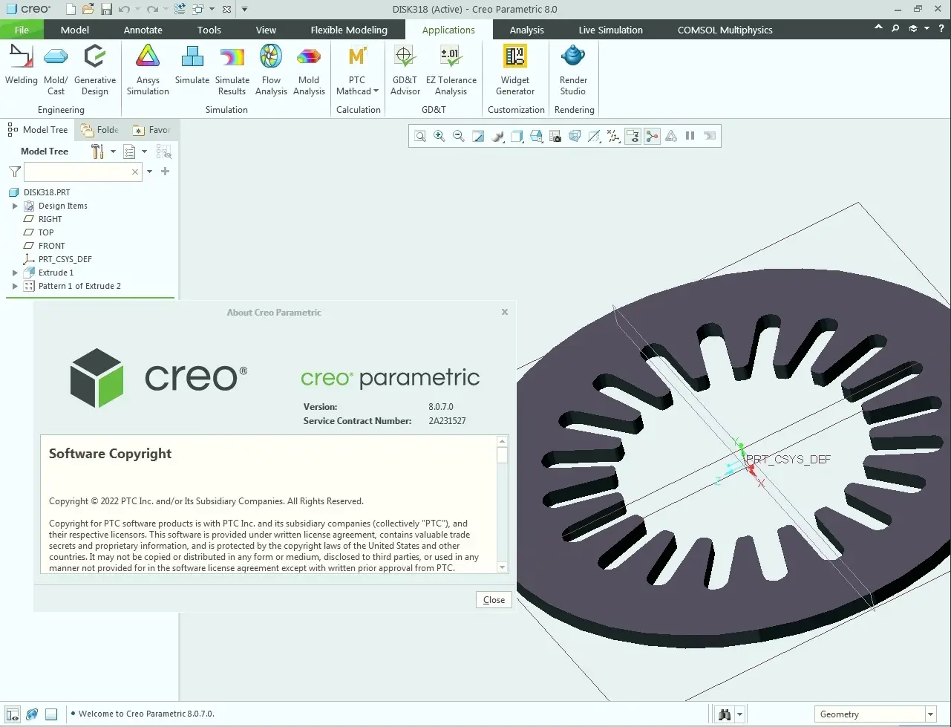
Task: Click the camera table icon in graphics toolbar
Action: point(555,136)
